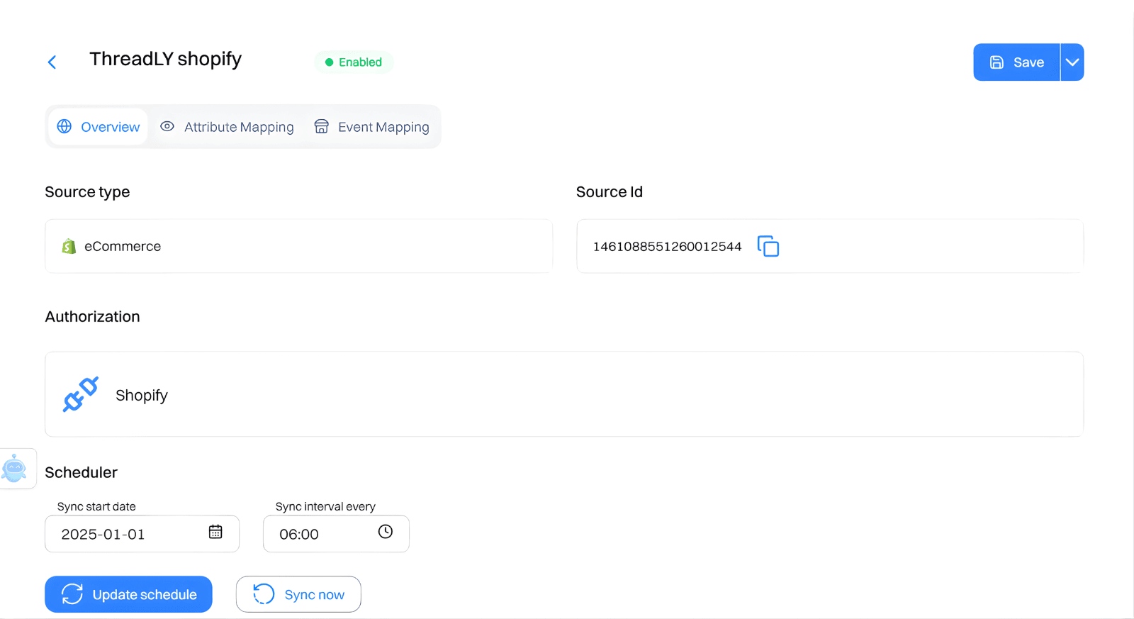The height and width of the screenshot is (619, 1134).
Task: Click the Shopify authorization label
Action: pos(142,396)
